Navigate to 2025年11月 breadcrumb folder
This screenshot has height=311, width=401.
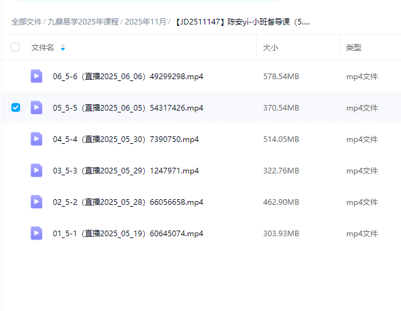coord(145,22)
